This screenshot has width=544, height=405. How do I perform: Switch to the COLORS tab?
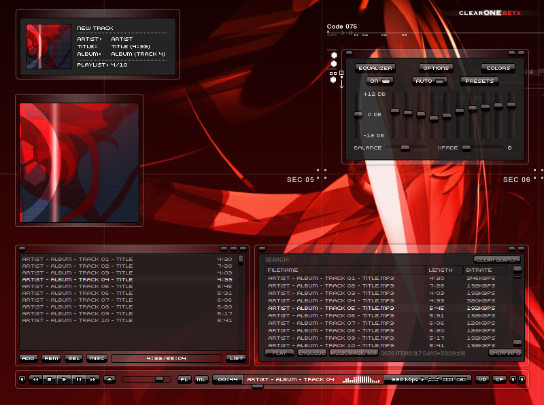pyautogui.click(x=498, y=68)
